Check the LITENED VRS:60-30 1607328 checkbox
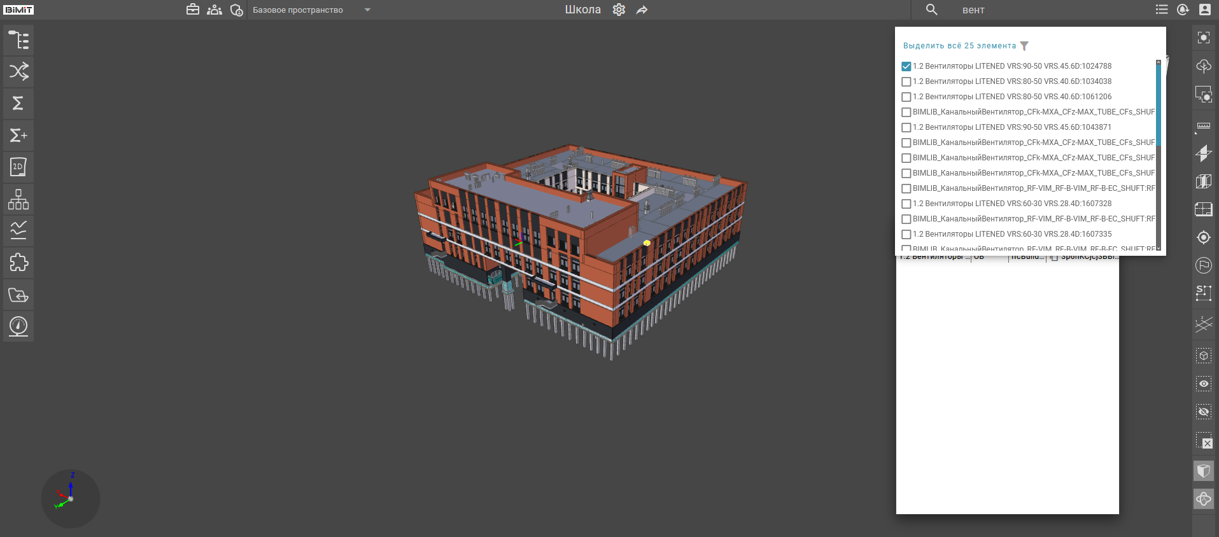Image resolution: width=1219 pixels, height=537 pixels. 906,204
